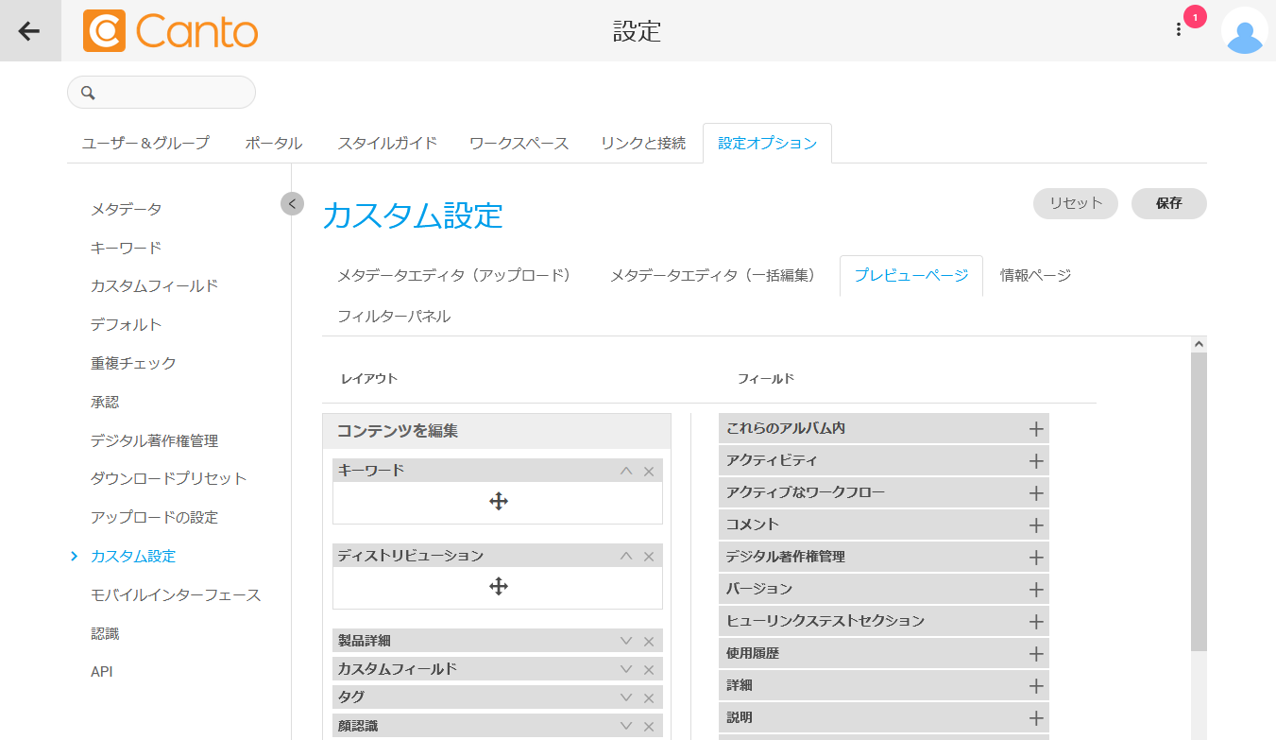Add バージョン field with plus icon
This screenshot has height=740, width=1276.
pyautogui.click(x=1035, y=590)
